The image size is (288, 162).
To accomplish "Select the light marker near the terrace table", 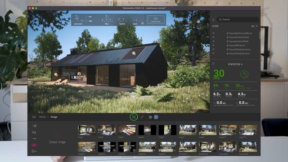I will coord(79,74).
